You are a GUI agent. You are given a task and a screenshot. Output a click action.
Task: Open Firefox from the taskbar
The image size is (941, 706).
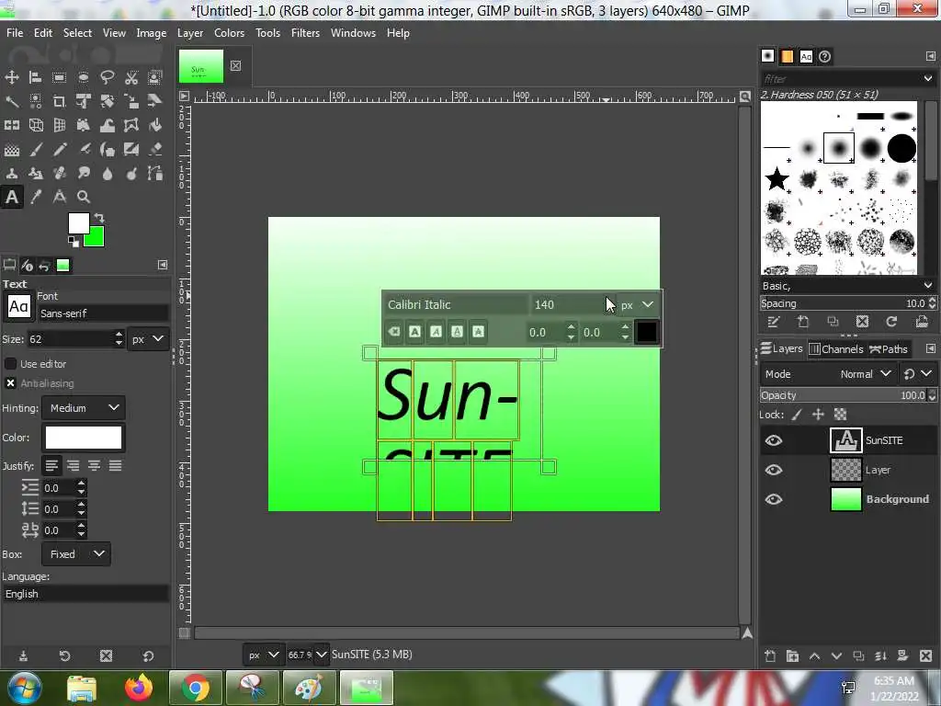coord(139,688)
